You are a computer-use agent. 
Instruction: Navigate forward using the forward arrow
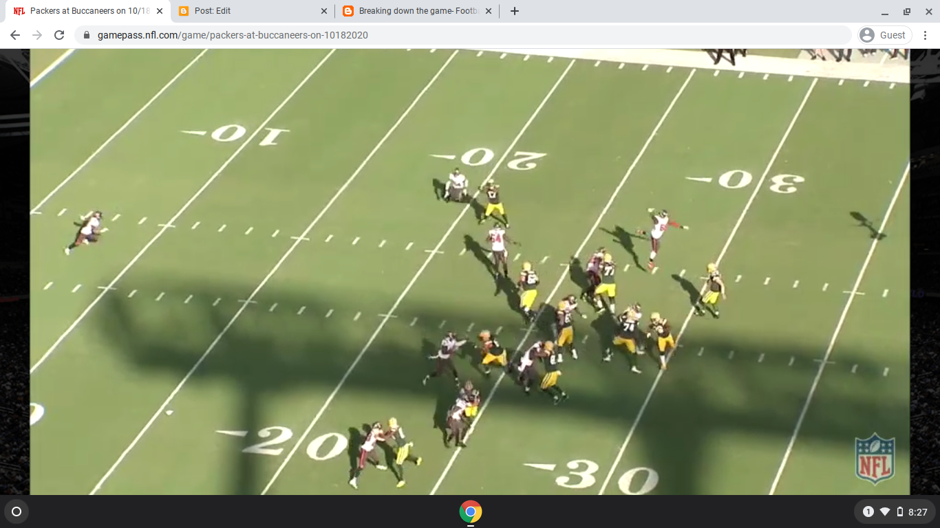[37, 34]
